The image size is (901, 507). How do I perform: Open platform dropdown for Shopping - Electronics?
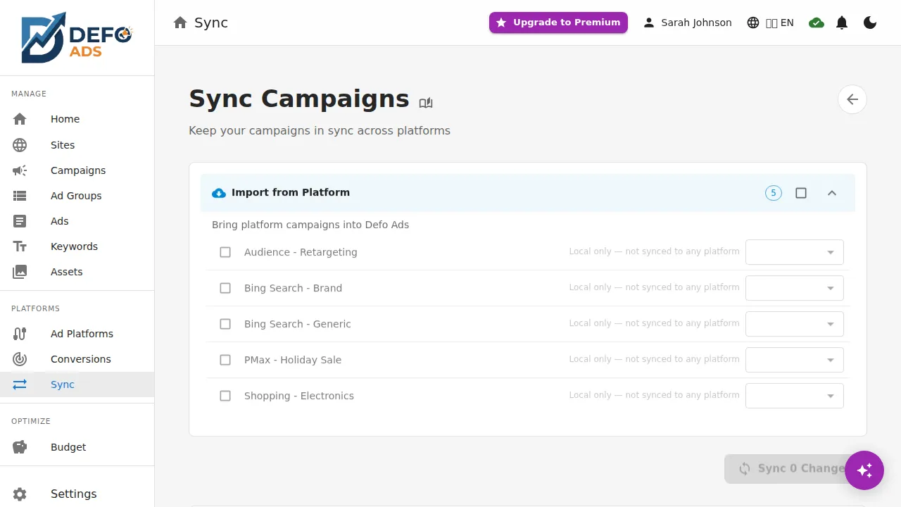795,396
